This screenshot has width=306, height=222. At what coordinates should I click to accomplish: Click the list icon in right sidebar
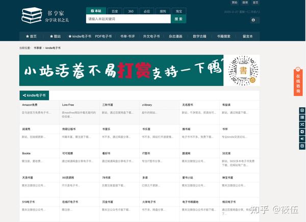[x=302, y=117]
